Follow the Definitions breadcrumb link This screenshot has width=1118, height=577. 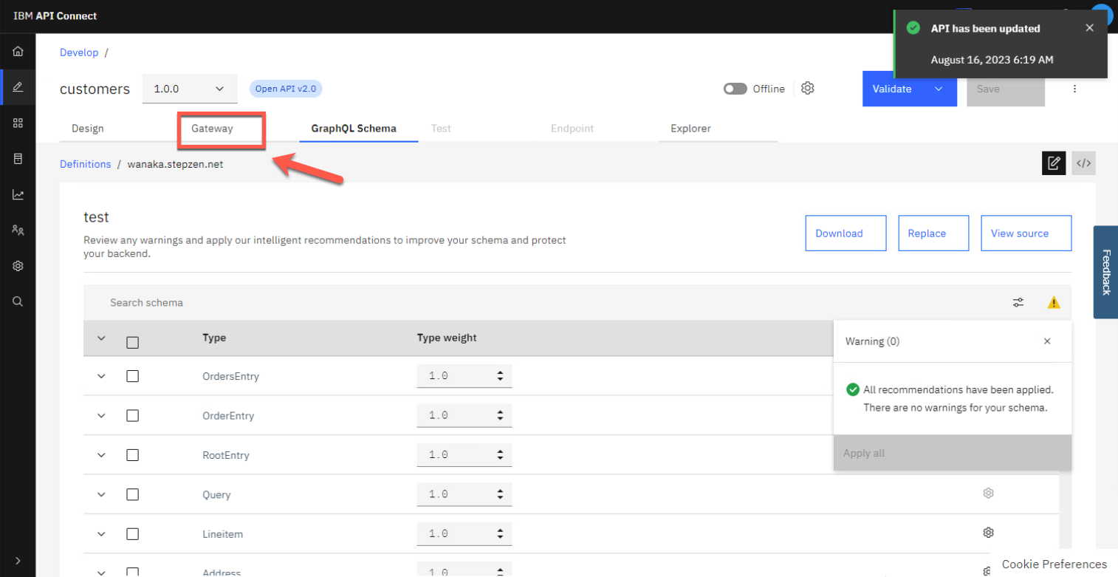85,164
